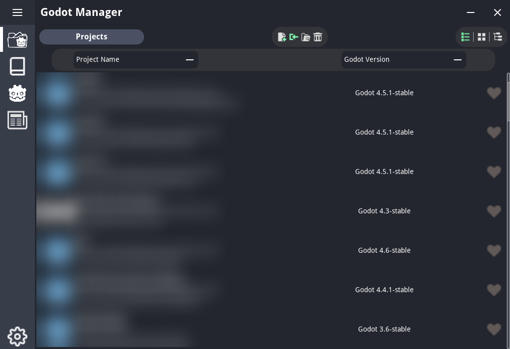Click the New Project file-plus icon

tap(282, 37)
